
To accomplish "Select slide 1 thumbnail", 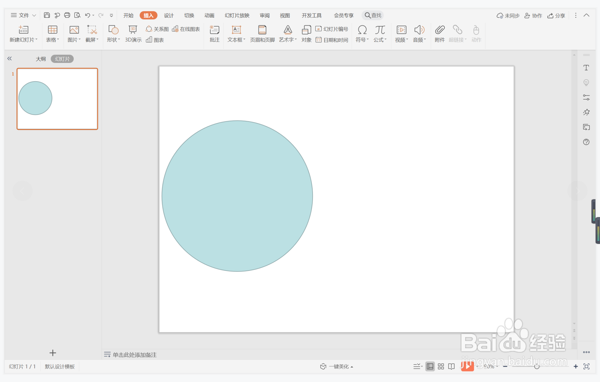I will coord(57,99).
